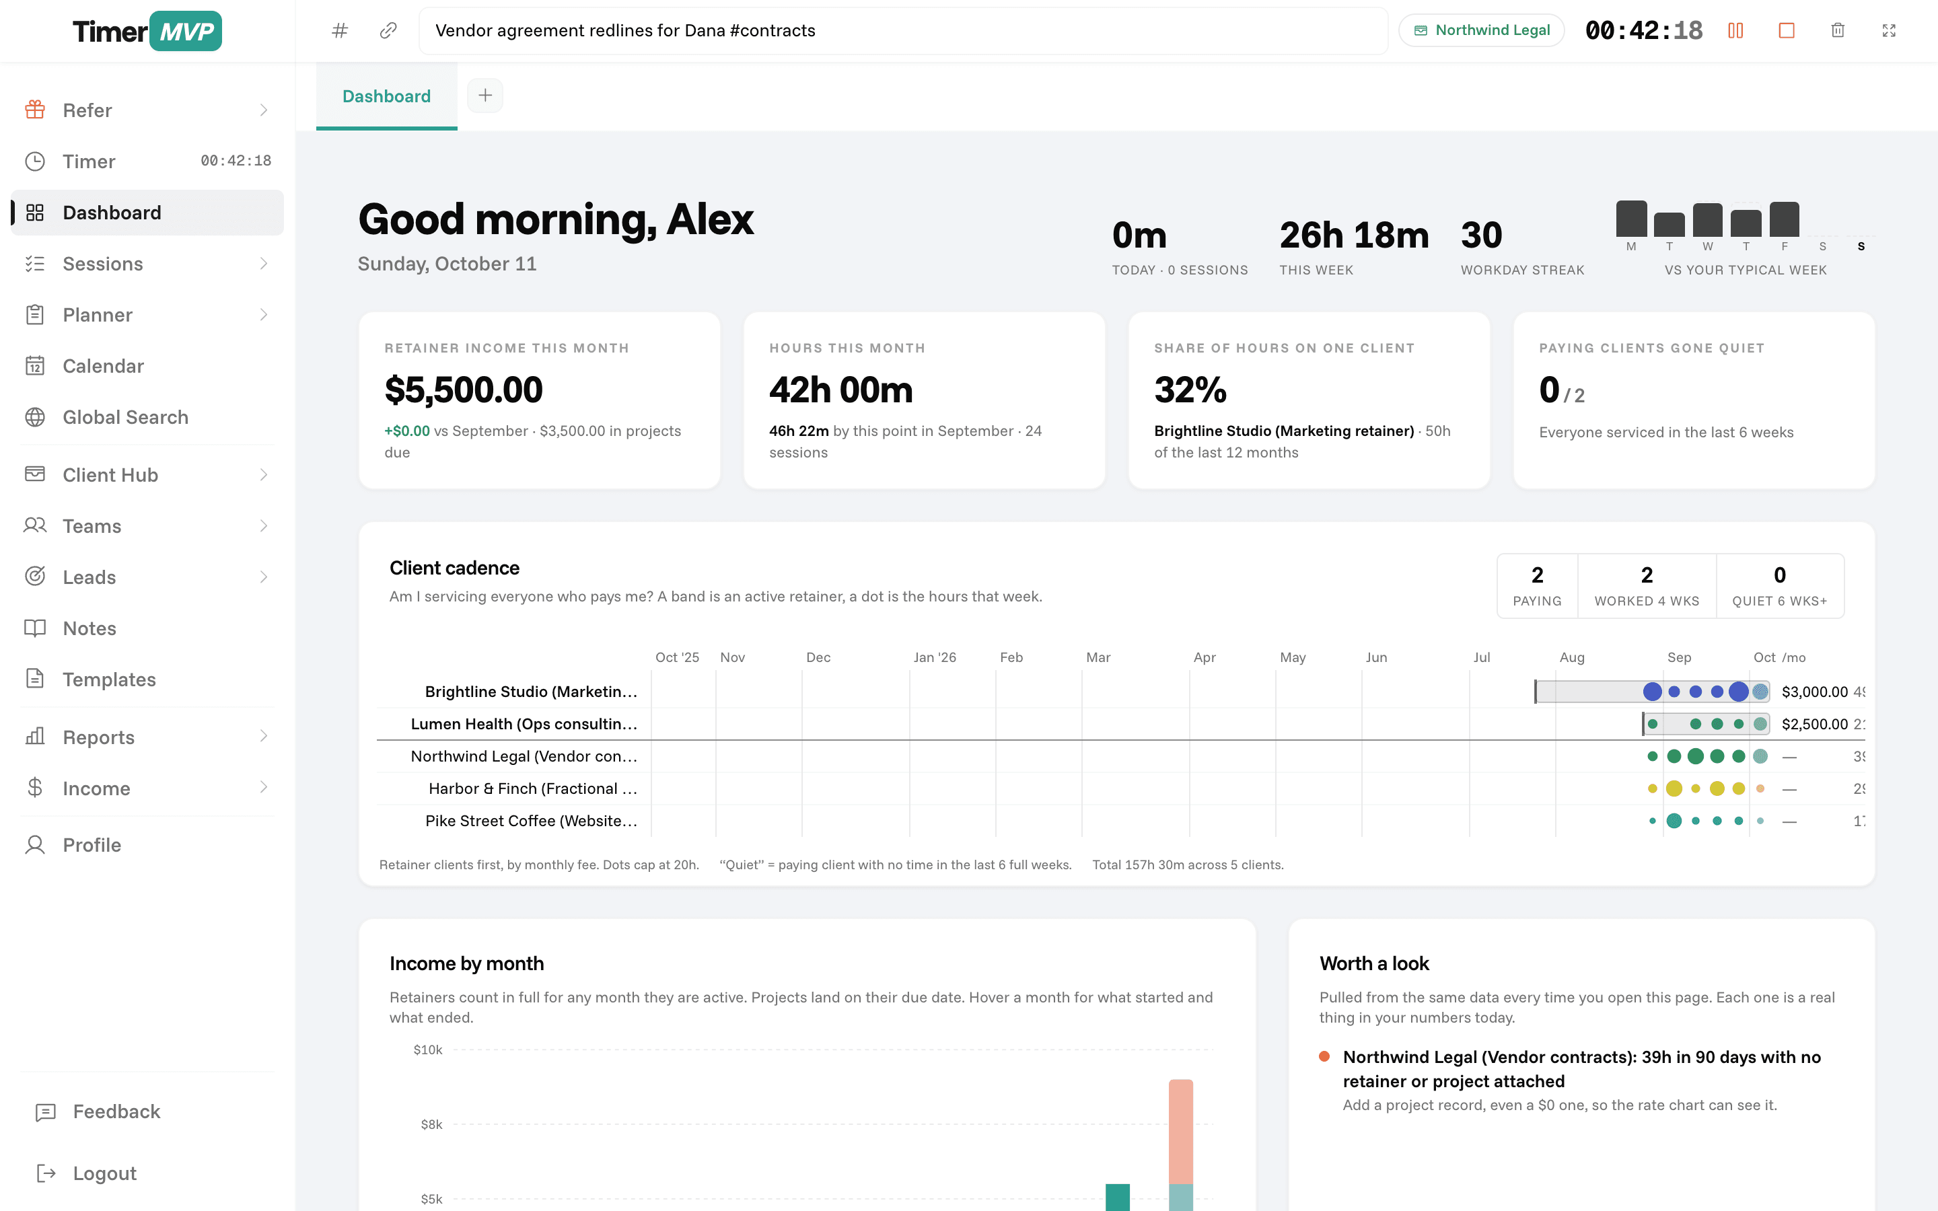This screenshot has height=1211, width=1938.
Task: Click the Refer gift icon
Action: coord(34,110)
